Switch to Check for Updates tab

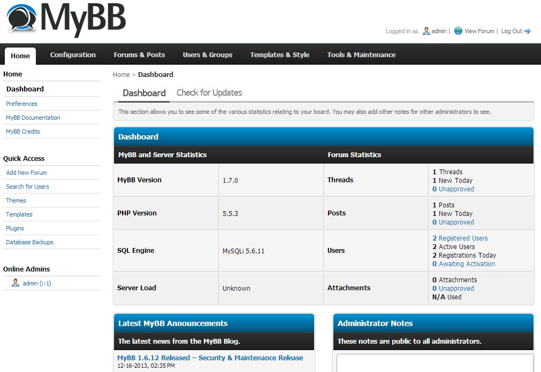209,93
